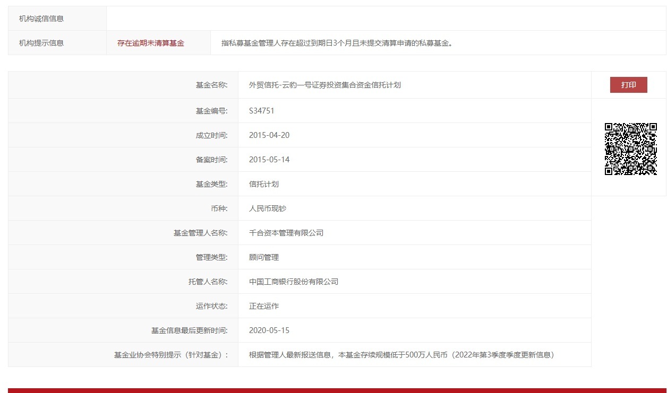Click the 500万人民币 special reminder text
The image size is (667, 393).
pos(403,354)
